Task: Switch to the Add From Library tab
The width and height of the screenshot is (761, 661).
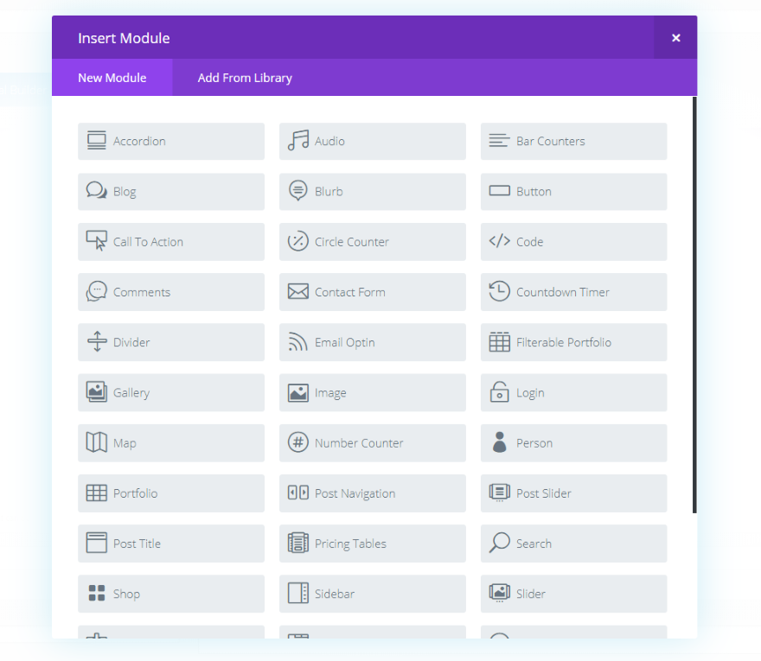Action: [245, 78]
